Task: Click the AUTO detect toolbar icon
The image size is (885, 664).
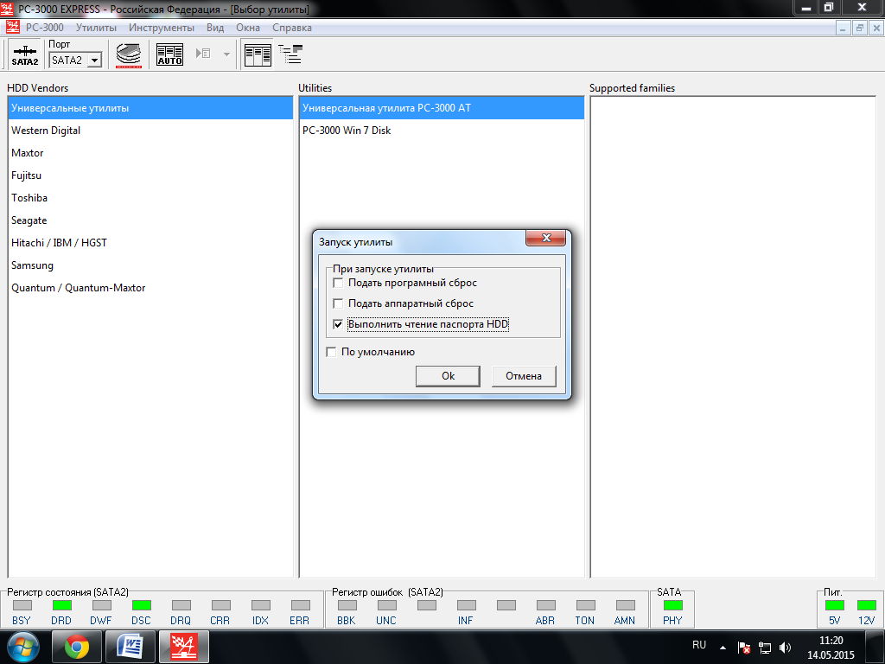Action: point(169,54)
